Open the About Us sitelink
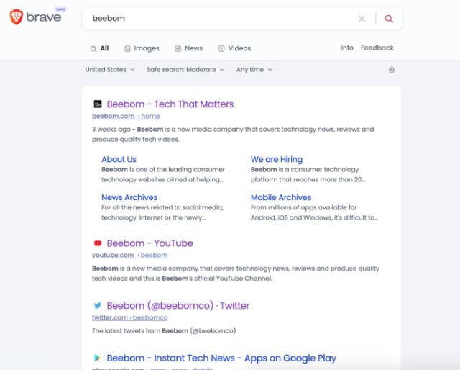The width and height of the screenshot is (460, 370). (119, 159)
